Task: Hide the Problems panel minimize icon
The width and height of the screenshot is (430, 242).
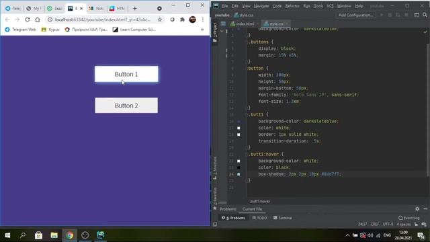Action: click(425, 209)
